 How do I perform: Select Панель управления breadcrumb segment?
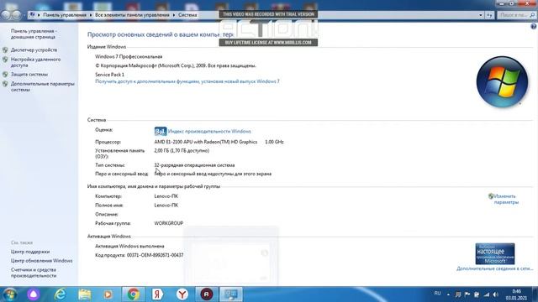tap(65, 15)
